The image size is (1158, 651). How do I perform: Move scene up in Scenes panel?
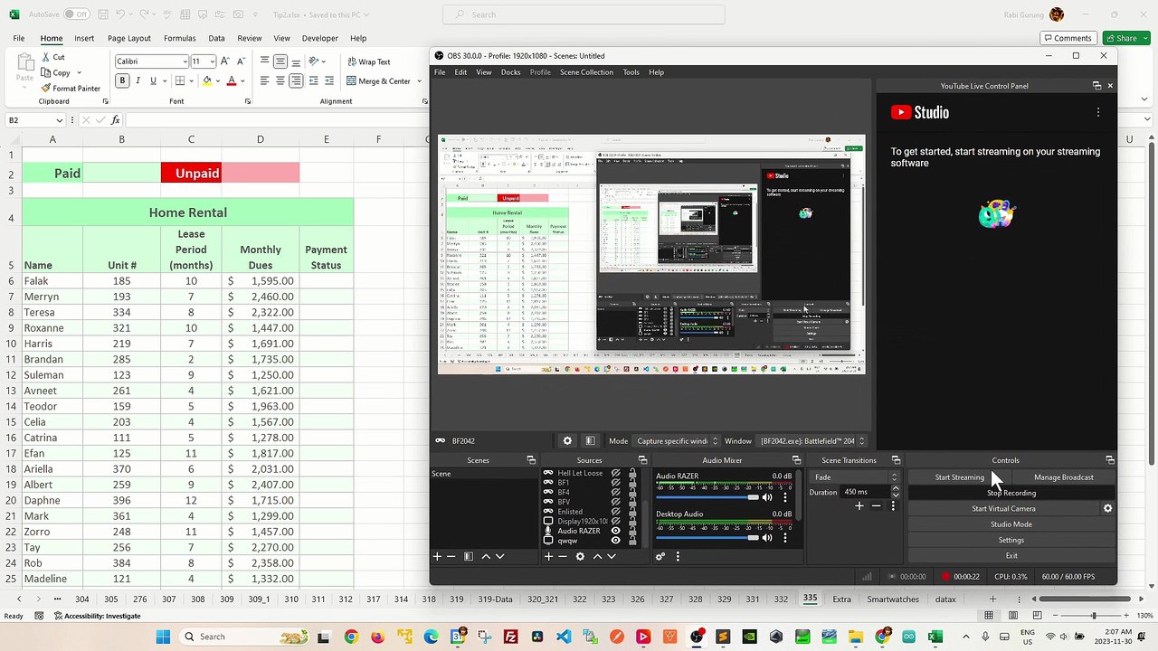(485, 556)
